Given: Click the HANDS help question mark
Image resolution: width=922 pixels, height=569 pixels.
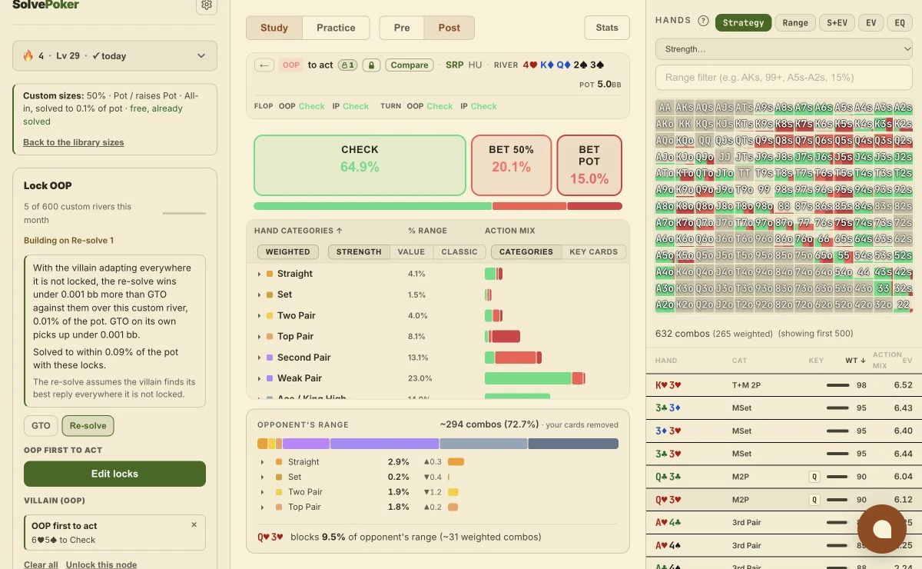Looking at the screenshot, I should click(703, 22).
